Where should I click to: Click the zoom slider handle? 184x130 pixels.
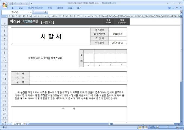(x=167, y=127)
